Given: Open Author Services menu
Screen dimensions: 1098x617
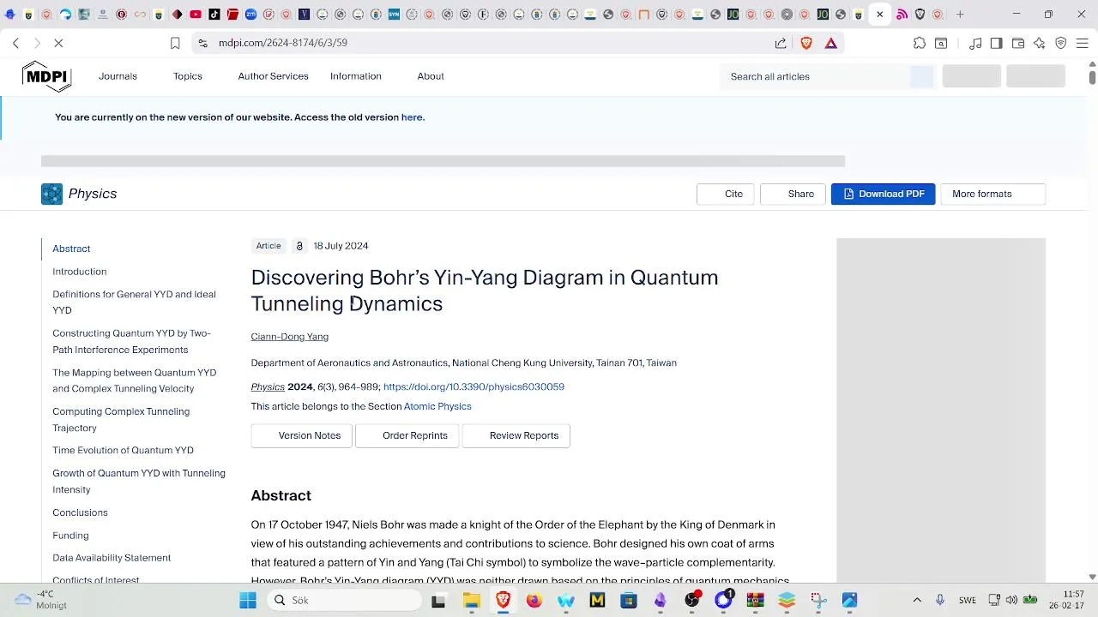Looking at the screenshot, I should 273,76.
